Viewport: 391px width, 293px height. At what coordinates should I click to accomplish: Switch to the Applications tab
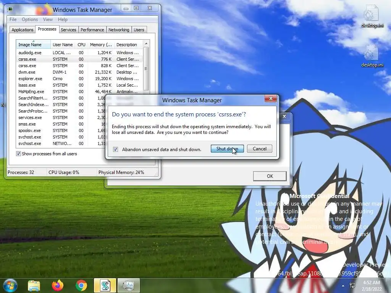(23, 30)
